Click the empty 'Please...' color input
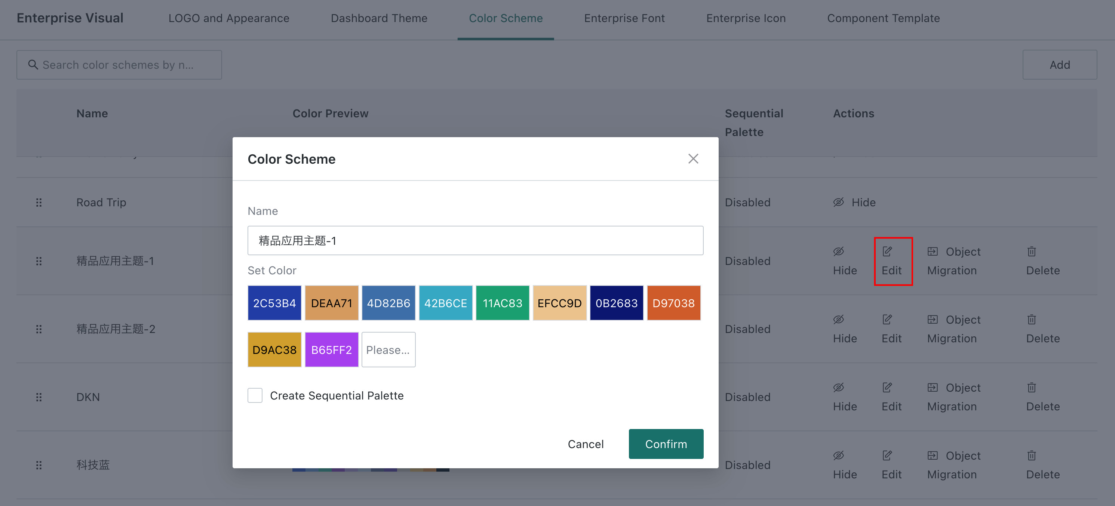The height and width of the screenshot is (506, 1115). (388, 349)
